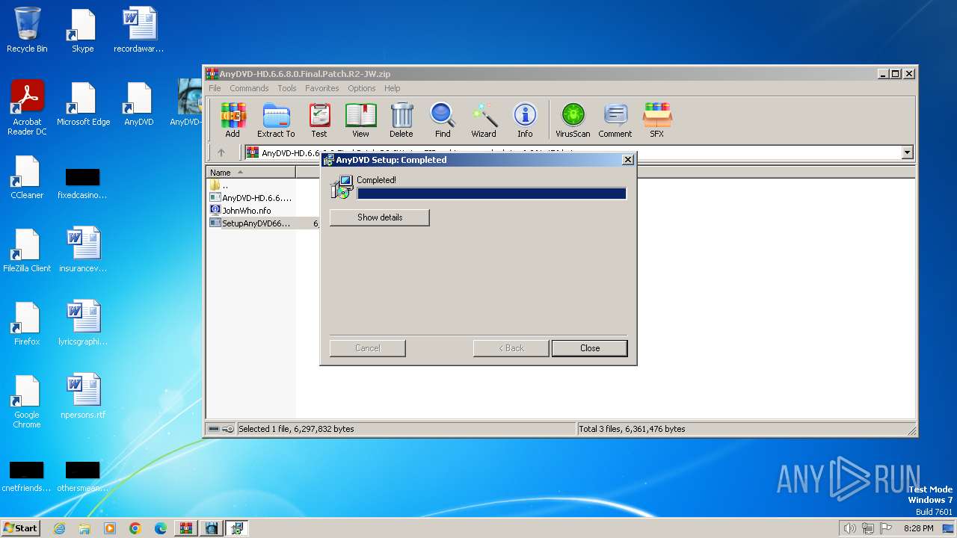The image size is (957, 538).
Task: Click the AnyDVD installer icon beside Completed!
Action: pyautogui.click(x=342, y=187)
